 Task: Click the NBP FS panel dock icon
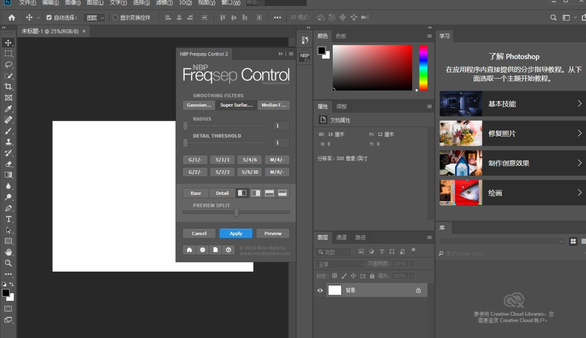(304, 57)
